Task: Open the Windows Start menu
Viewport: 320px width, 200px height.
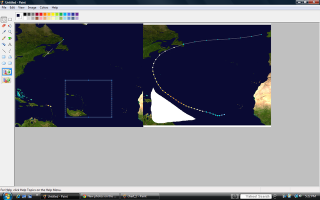Action: [x=7, y=196]
